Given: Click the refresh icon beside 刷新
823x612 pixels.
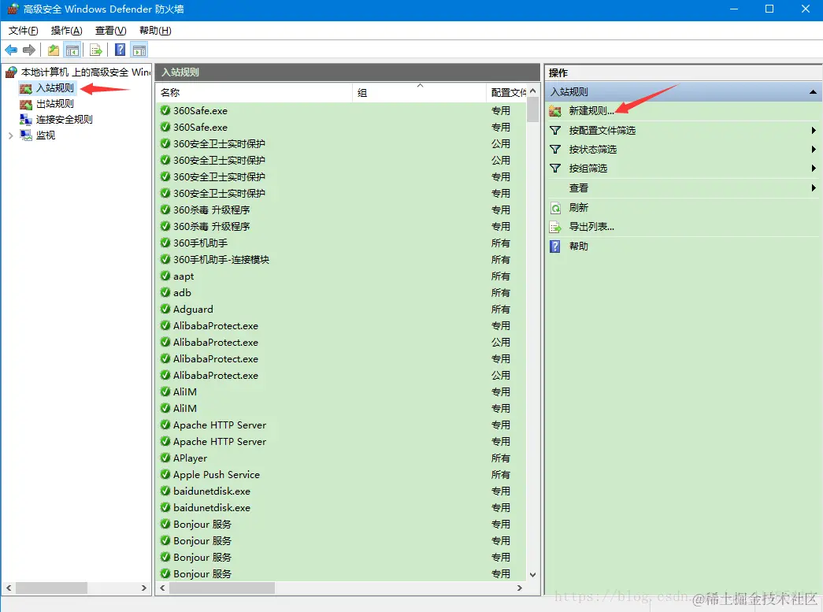Looking at the screenshot, I should click(555, 208).
